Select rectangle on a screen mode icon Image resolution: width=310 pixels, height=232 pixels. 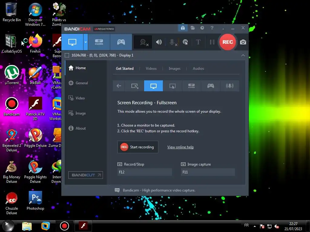pyautogui.click(x=135, y=86)
